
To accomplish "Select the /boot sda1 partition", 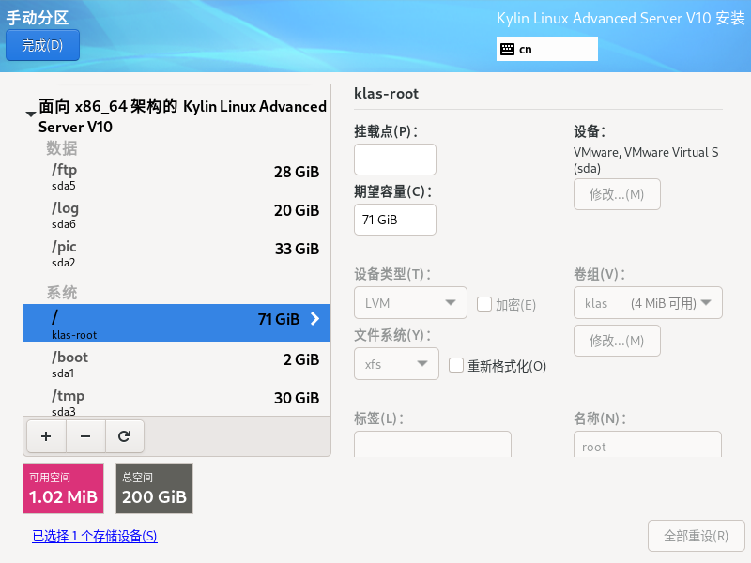I will click(176, 363).
